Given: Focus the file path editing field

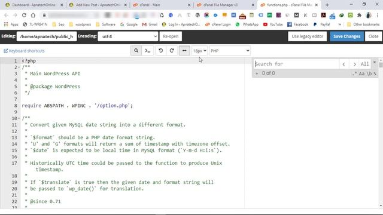Looking at the screenshot, I should pos(47,36).
